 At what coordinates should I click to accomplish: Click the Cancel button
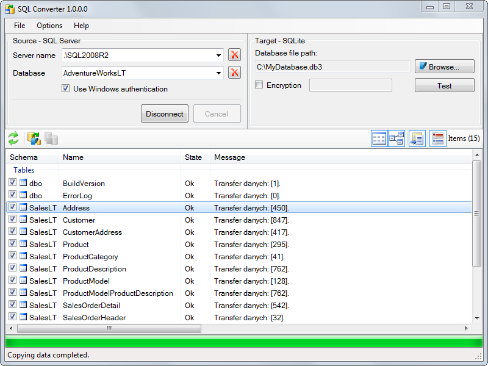[x=217, y=113]
